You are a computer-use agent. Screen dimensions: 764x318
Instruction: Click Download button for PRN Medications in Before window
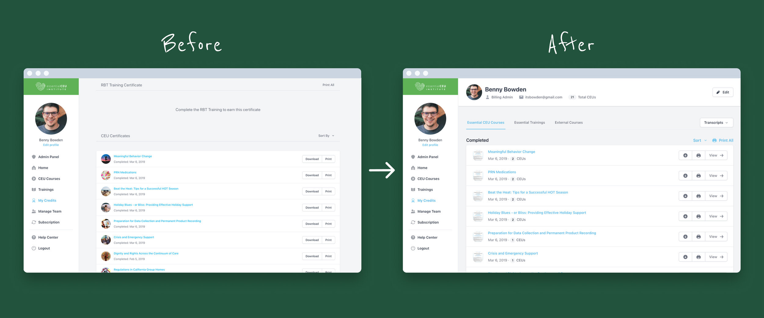click(312, 175)
